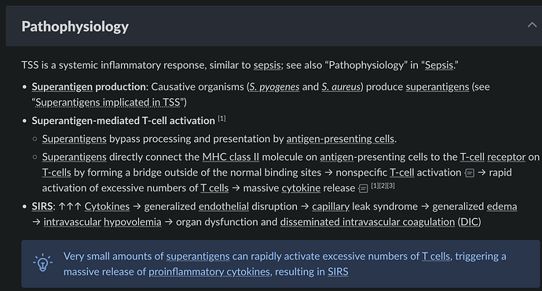The height and width of the screenshot is (291, 542).
Task: Open note icon after cytokine release
Action: [363, 188]
